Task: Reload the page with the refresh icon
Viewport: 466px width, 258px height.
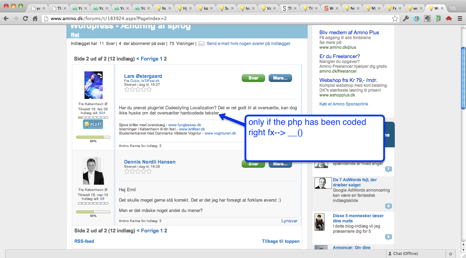Action: pyautogui.click(x=25, y=19)
